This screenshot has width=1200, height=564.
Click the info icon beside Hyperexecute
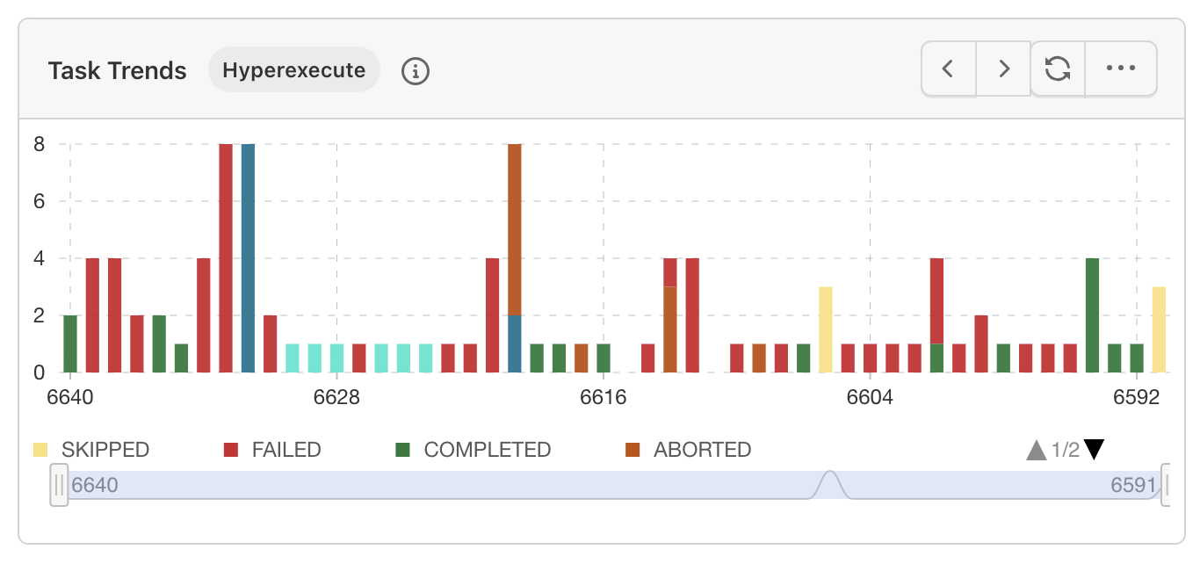416,70
